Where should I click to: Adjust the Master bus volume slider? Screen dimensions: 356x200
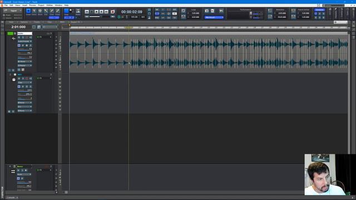point(24,182)
